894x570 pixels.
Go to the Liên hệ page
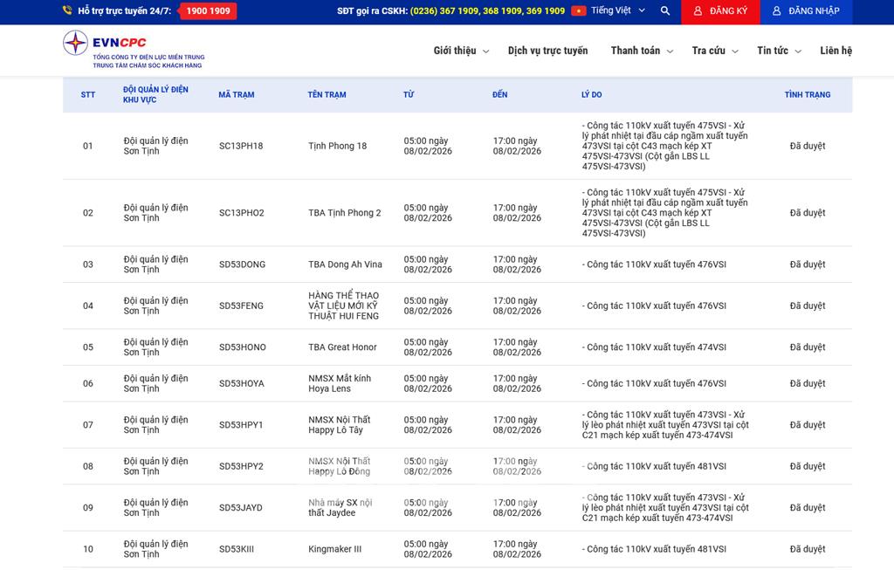(836, 51)
